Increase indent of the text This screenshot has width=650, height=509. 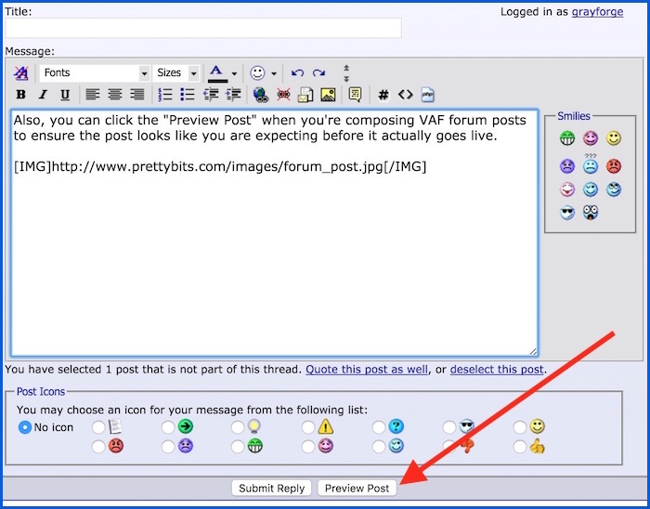[x=233, y=95]
